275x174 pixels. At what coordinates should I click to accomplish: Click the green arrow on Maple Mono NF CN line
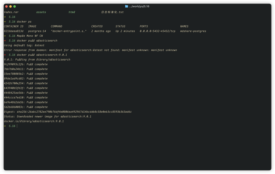(x=5, y=36)
